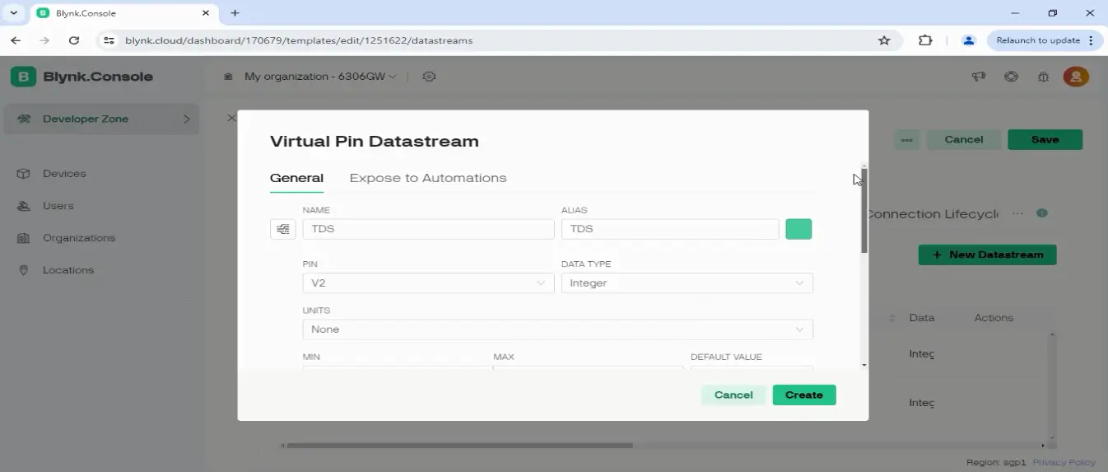Image resolution: width=1108 pixels, height=472 pixels.
Task: Click the dialog vertical scrollbar thumb
Action: click(864, 211)
